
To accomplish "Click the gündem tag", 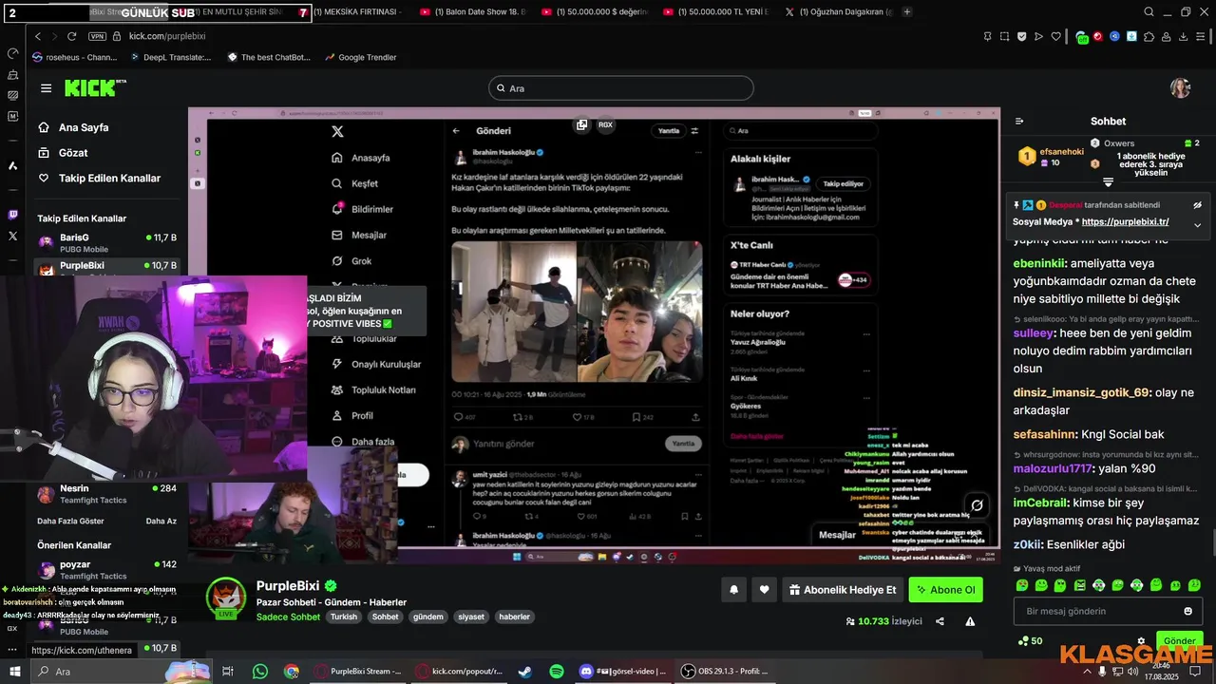I will pyautogui.click(x=428, y=617).
